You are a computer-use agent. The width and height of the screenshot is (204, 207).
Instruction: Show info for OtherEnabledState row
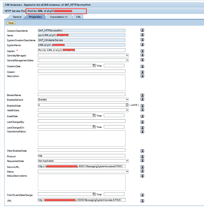[142, 151]
